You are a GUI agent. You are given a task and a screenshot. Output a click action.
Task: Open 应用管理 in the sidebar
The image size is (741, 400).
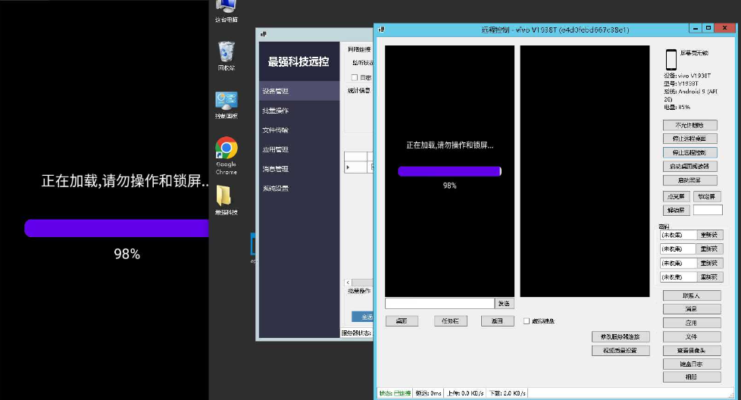[x=299, y=149]
